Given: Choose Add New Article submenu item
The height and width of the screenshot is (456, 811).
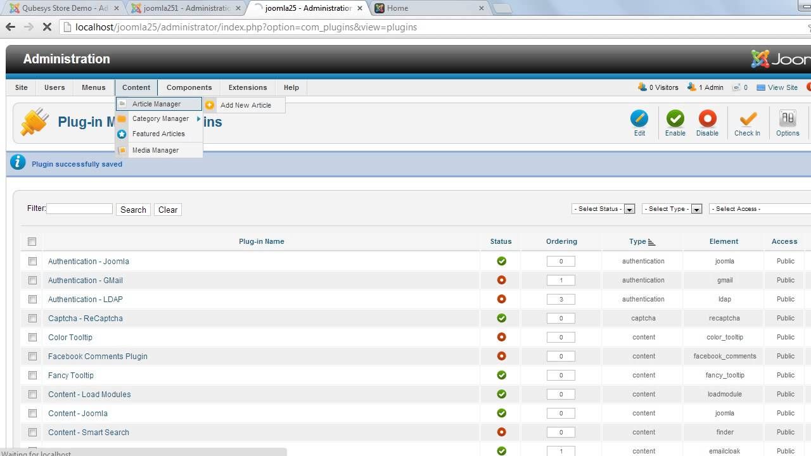Looking at the screenshot, I should [245, 105].
